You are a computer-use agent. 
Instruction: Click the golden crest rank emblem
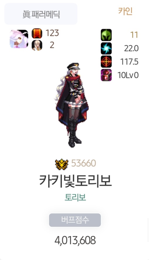point(62,164)
